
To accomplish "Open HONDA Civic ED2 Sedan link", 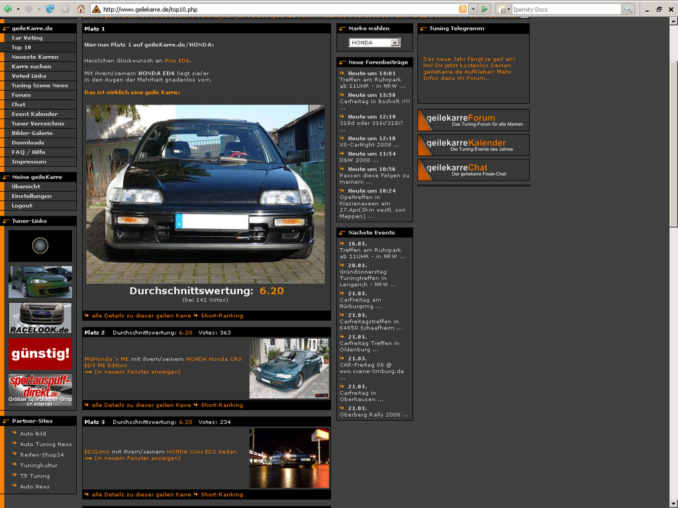I will 201,452.
